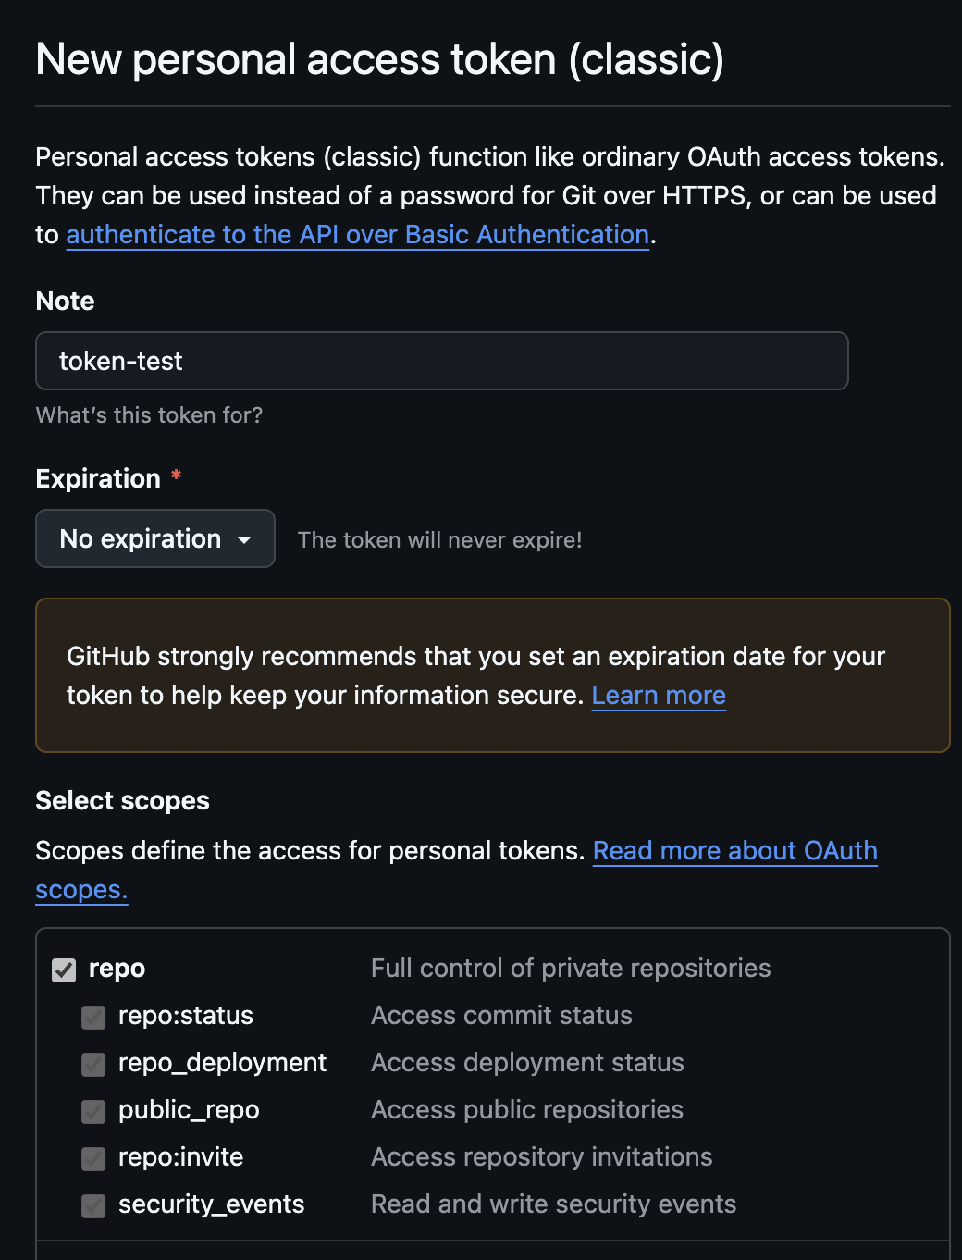Click the repo_deployment label text
The height and width of the screenshot is (1260, 962).
[x=222, y=1063]
